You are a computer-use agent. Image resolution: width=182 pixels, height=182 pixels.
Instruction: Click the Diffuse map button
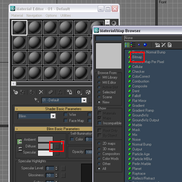[57, 147]
